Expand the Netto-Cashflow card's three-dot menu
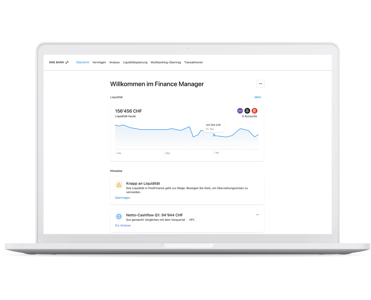371x300 pixels. coord(257,215)
